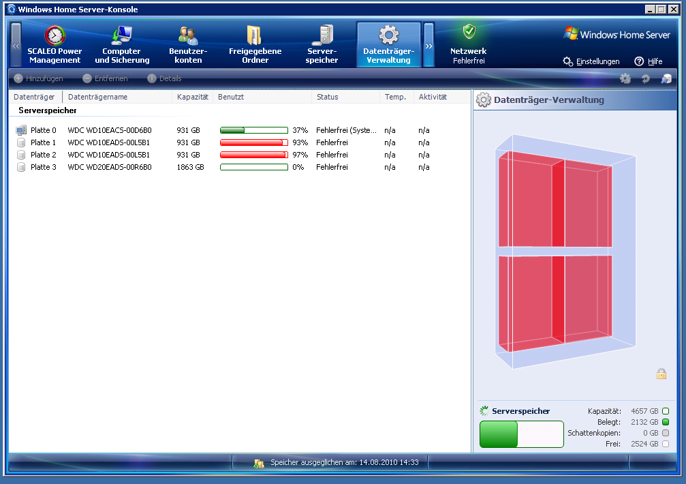Click the Schattenkopien legend swatch

pos(666,433)
